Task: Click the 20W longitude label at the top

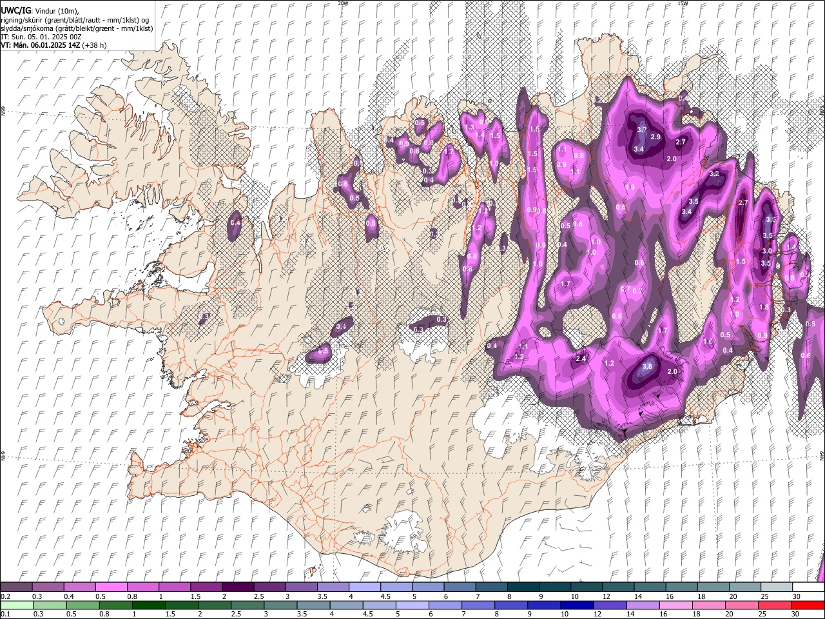Action: [343, 3]
